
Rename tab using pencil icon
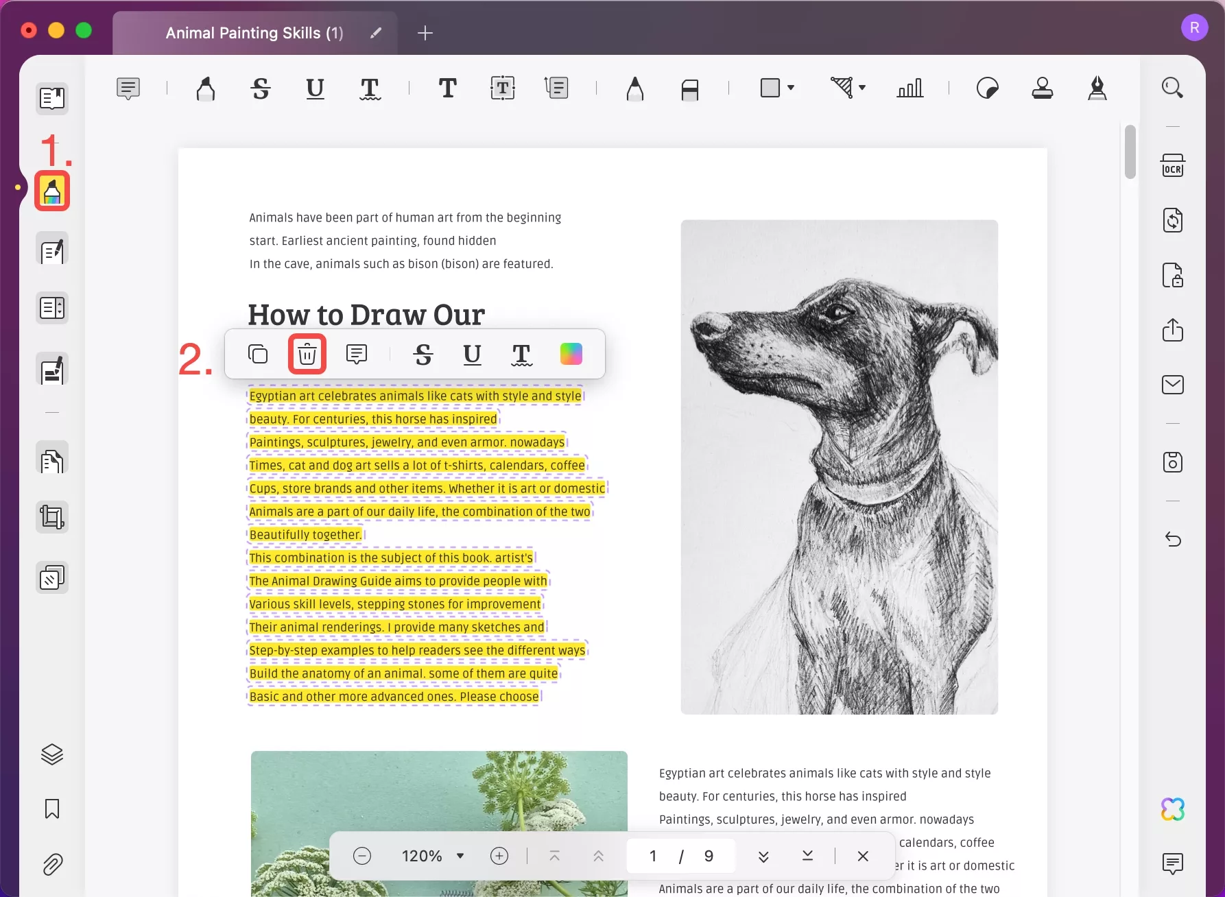tap(375, 33)
